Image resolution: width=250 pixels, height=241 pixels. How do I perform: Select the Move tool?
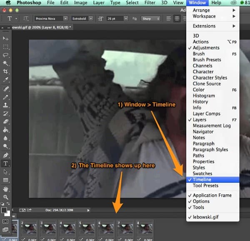(x=5, y=39)
